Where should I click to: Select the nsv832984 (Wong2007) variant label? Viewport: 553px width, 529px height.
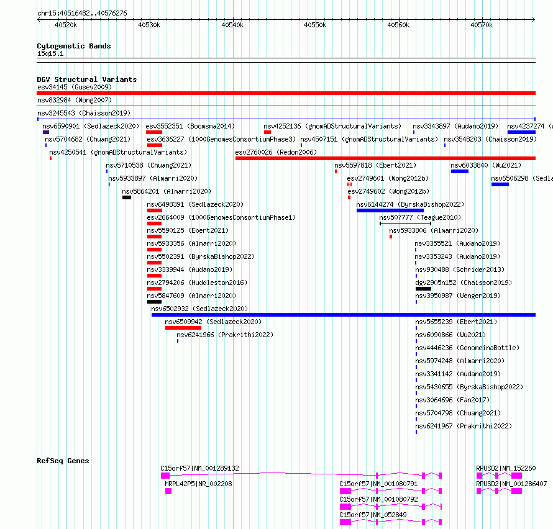pyautogui.click(x=75, y=100)
